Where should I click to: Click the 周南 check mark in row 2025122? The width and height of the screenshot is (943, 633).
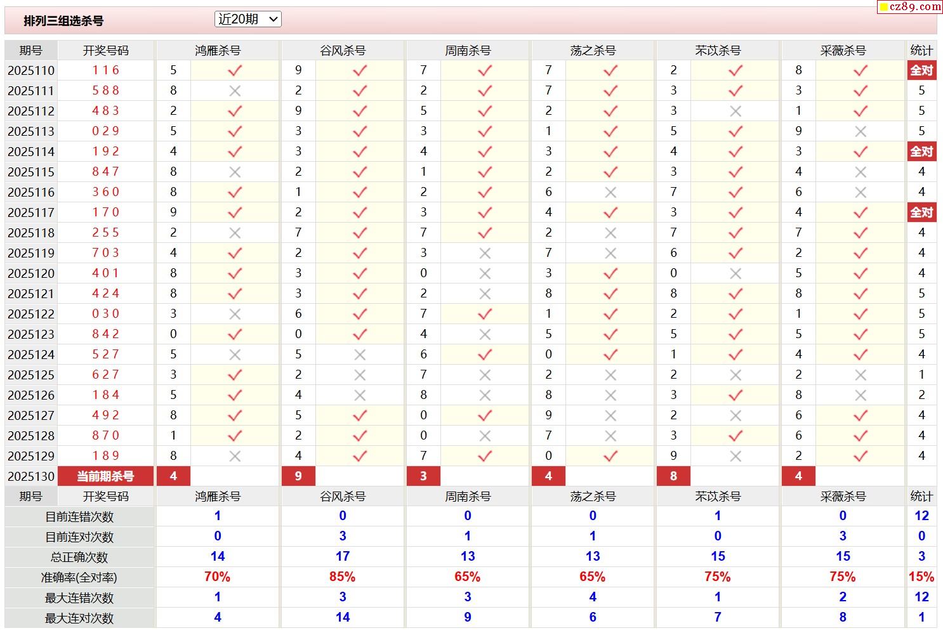tap(485, 314)
